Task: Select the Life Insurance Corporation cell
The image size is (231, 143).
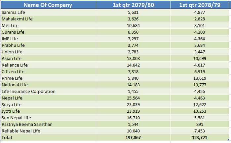Action: (48, 91)
